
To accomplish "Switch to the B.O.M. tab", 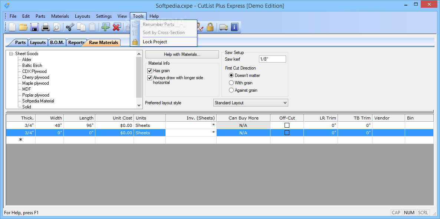I will pos(57,43).
